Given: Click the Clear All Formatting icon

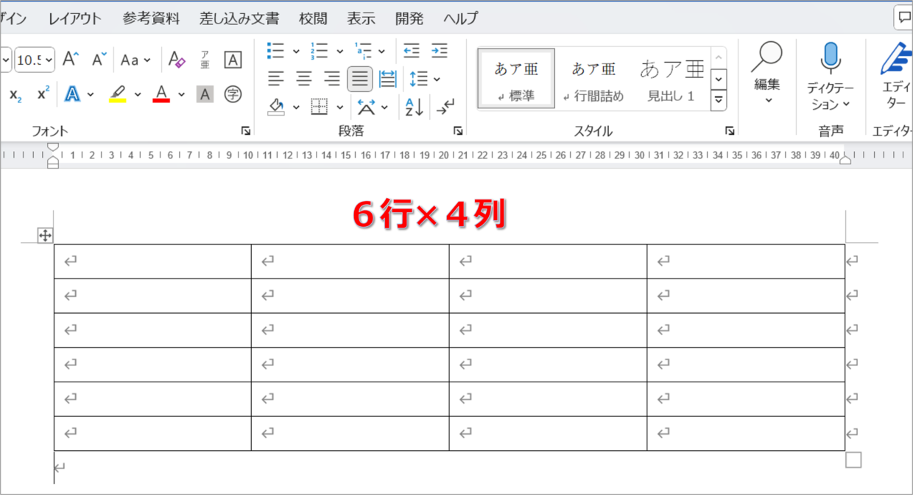Looking at the screenshot, I should [x=177, y=60].
